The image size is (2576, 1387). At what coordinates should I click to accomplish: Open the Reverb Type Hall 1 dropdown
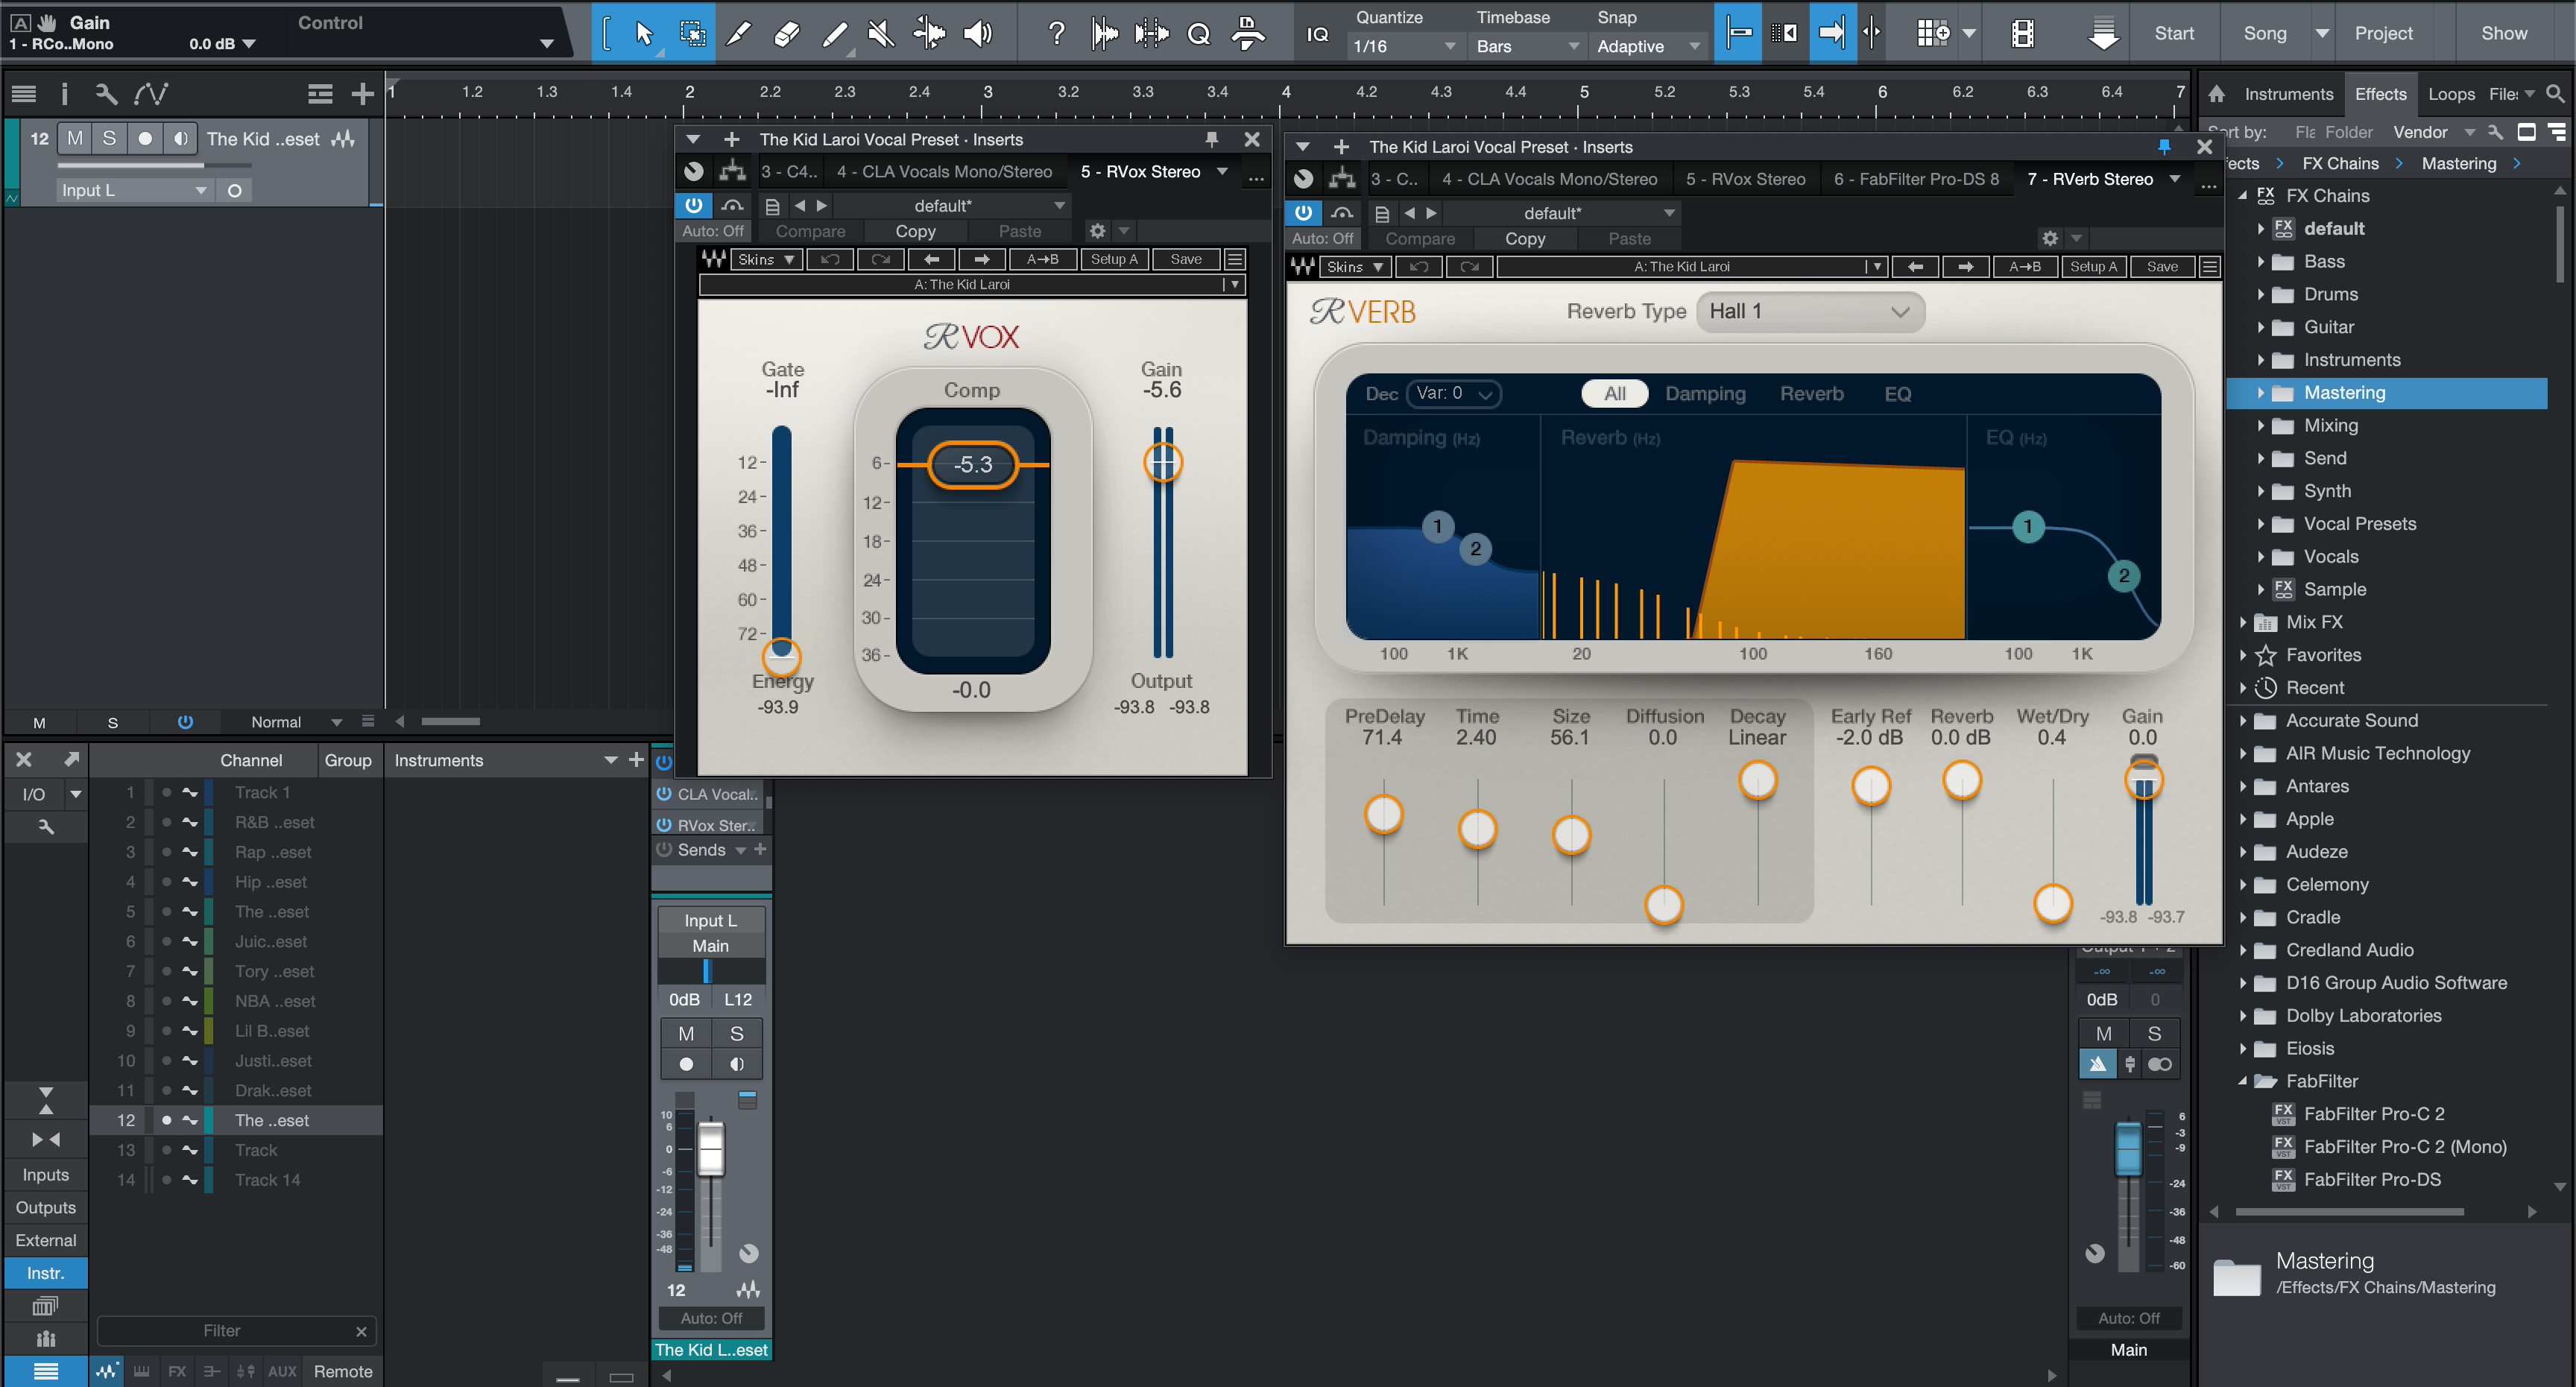pyautogui.click(x=1810, y=311)
